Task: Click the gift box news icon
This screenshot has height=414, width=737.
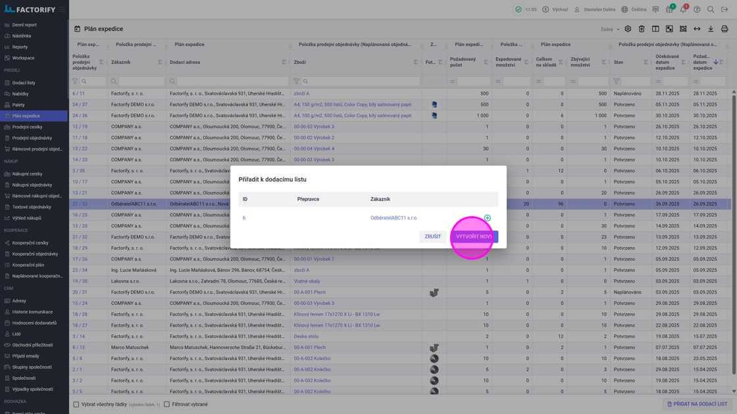Action: point(669,10)
